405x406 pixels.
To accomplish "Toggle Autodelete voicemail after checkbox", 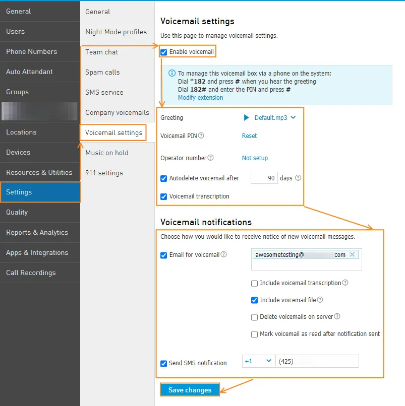I will coord(163,178).
